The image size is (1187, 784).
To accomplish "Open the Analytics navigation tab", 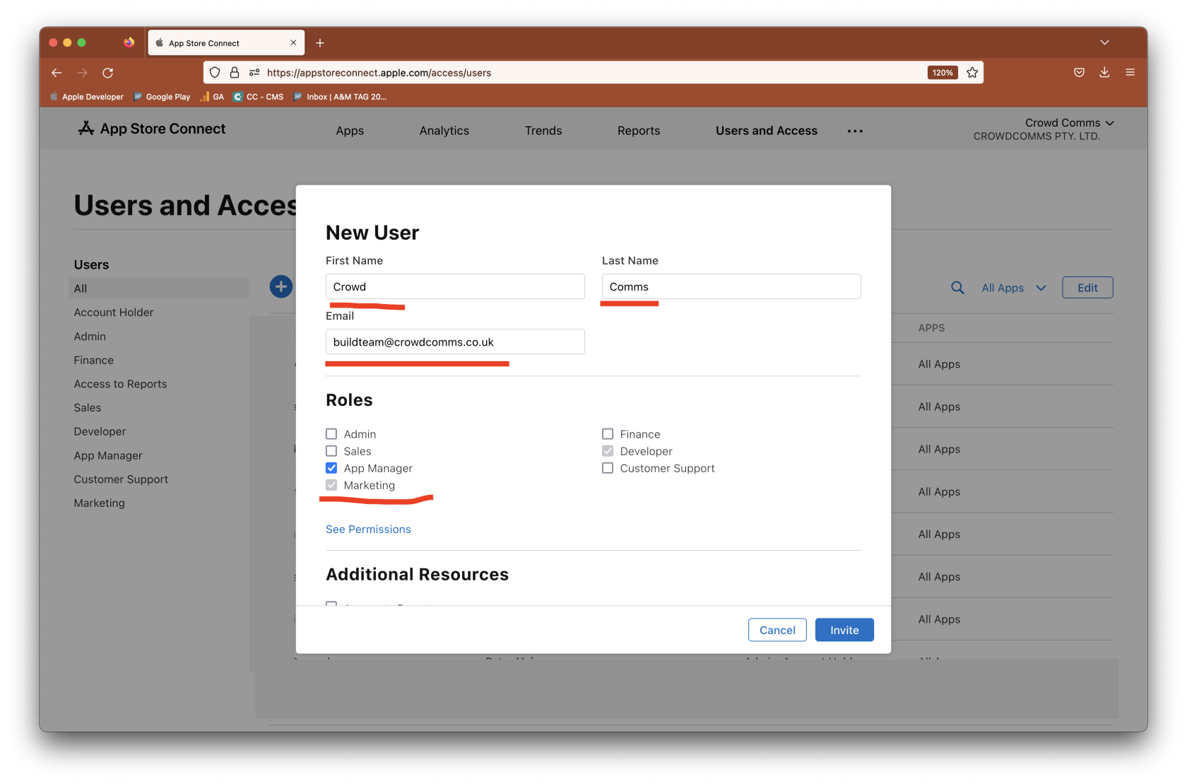I will point(444,131).
